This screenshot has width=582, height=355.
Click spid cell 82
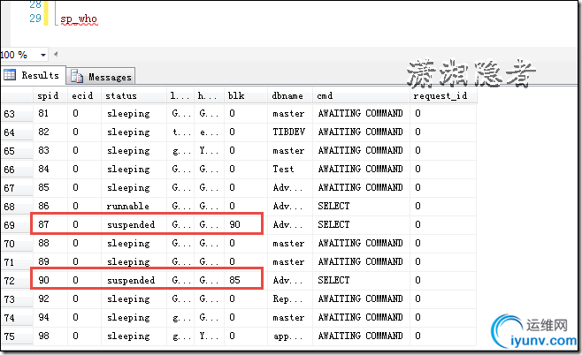click(x=50, y=132)
